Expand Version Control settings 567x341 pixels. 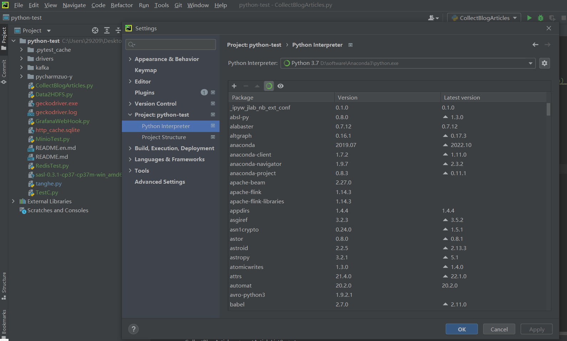click(130, 104)
